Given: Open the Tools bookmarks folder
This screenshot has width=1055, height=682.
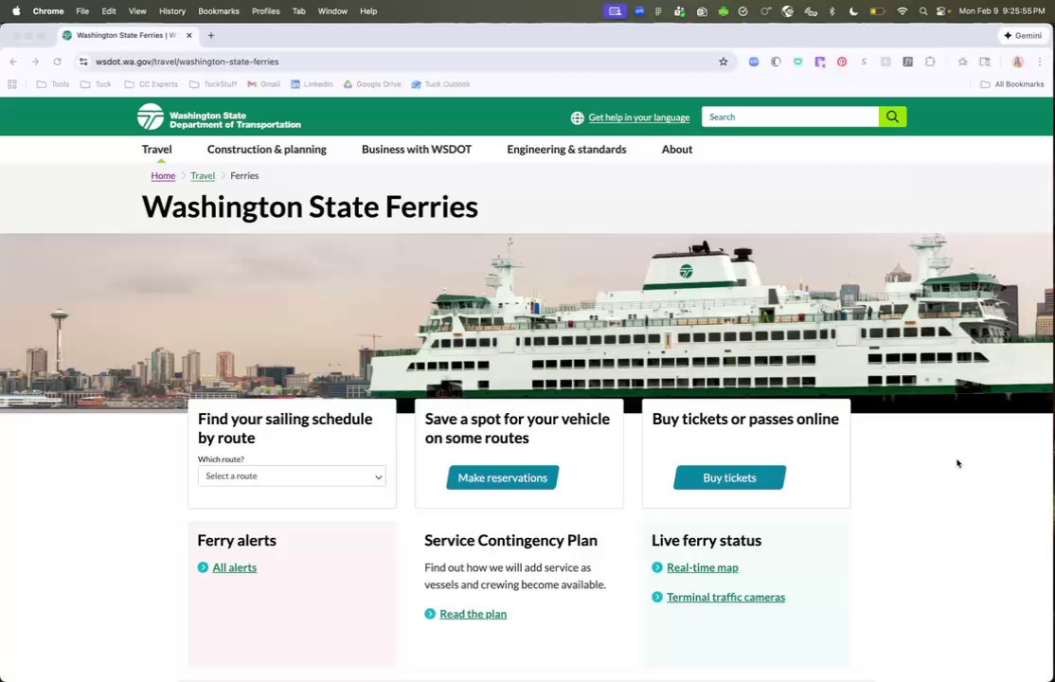Looking at the screenshot, I should (52, 84).
